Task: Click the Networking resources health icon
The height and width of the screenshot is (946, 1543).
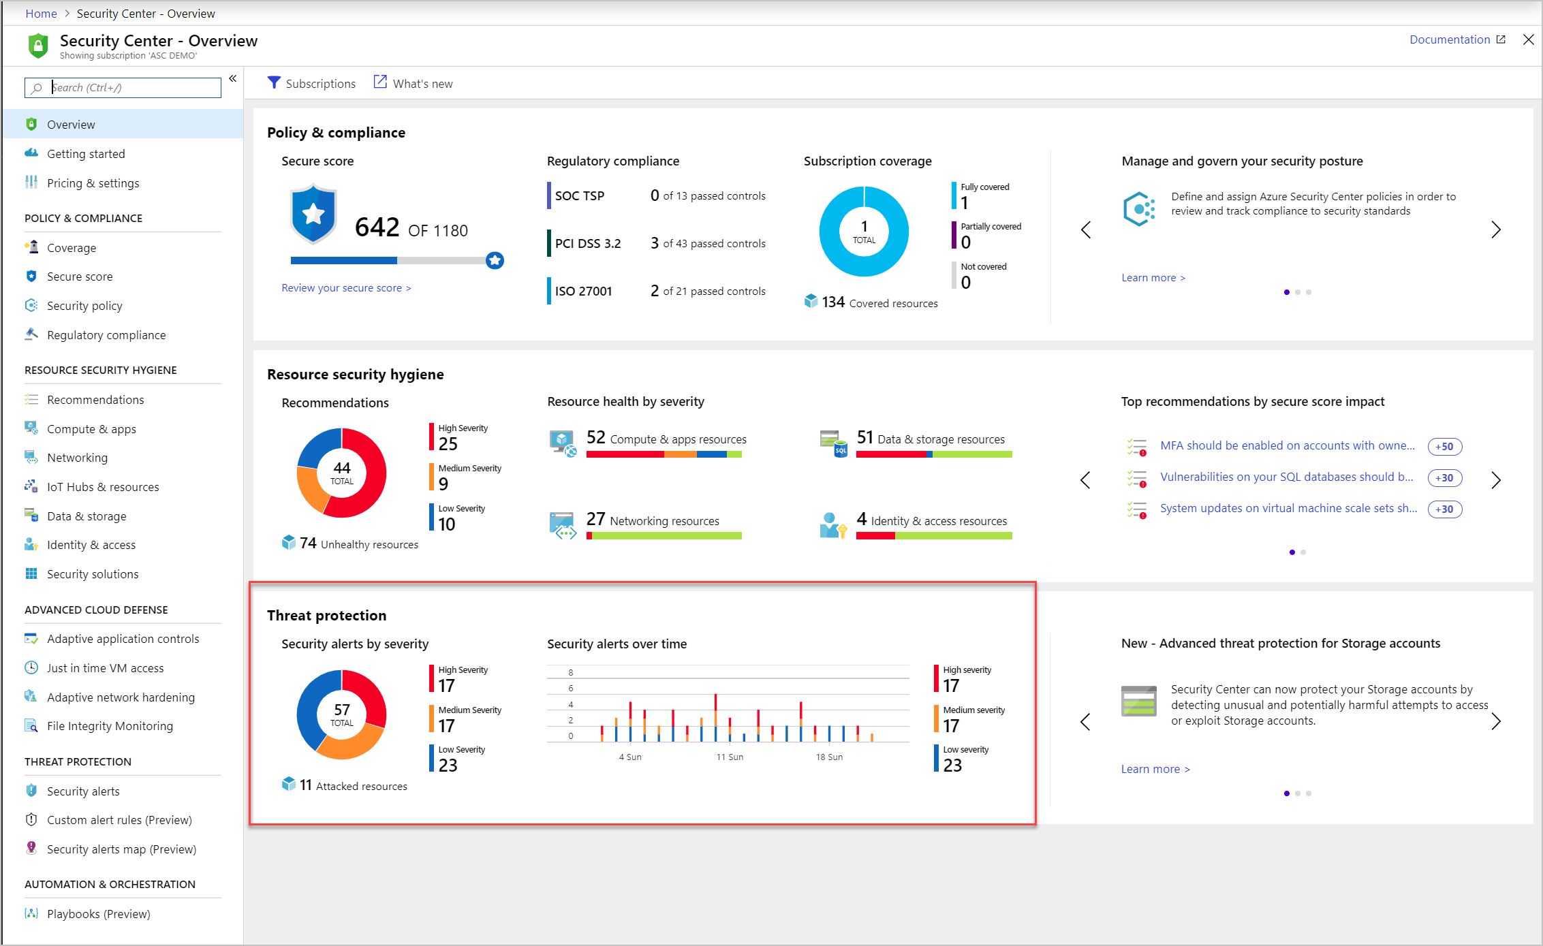Action: click(x=563, y=525)
